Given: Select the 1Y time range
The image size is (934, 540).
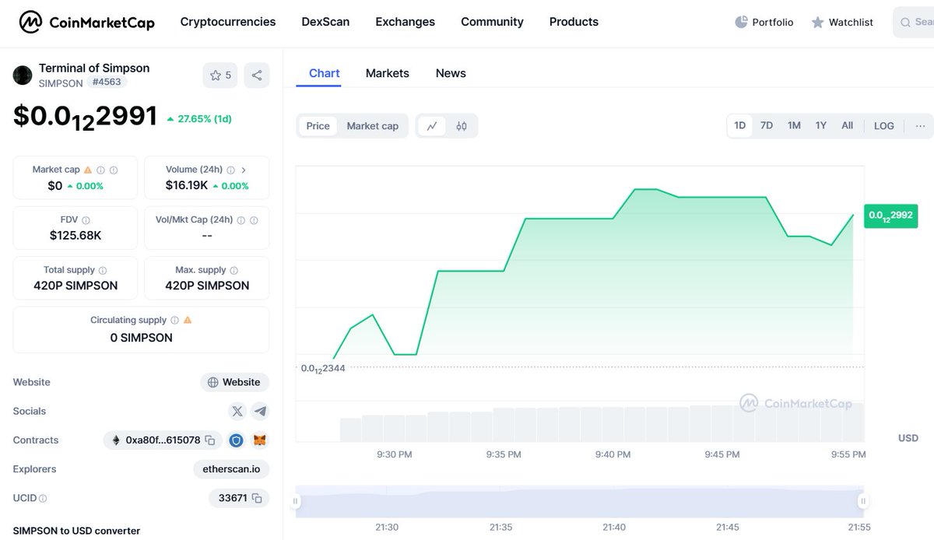Looking at the screenshot, I should pos(821,125).
